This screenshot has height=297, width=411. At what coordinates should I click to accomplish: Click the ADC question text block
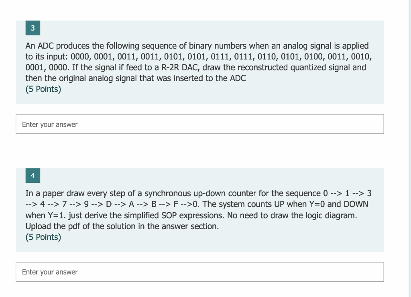(197, 62)
